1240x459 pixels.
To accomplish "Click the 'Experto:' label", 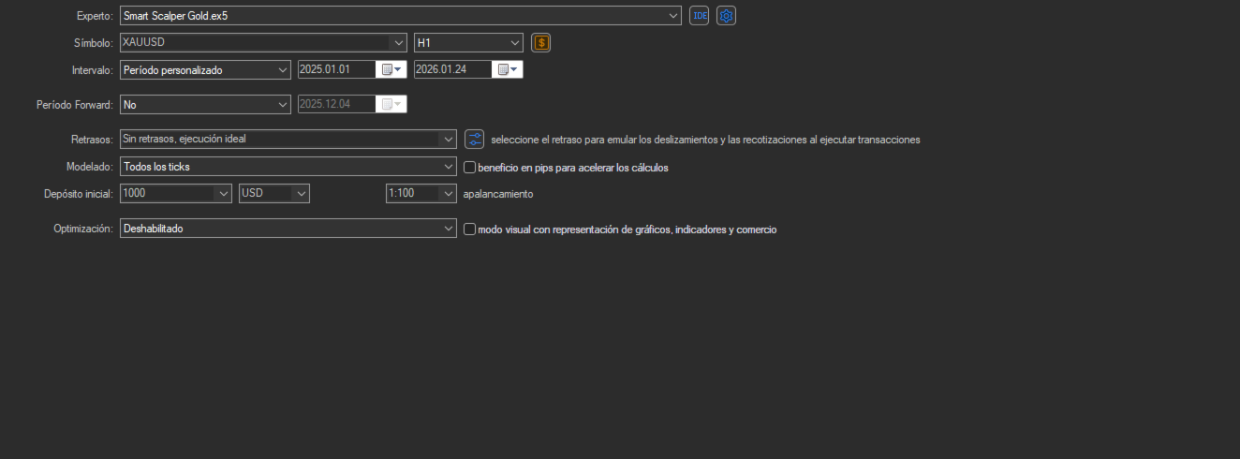I will point(95,16).
